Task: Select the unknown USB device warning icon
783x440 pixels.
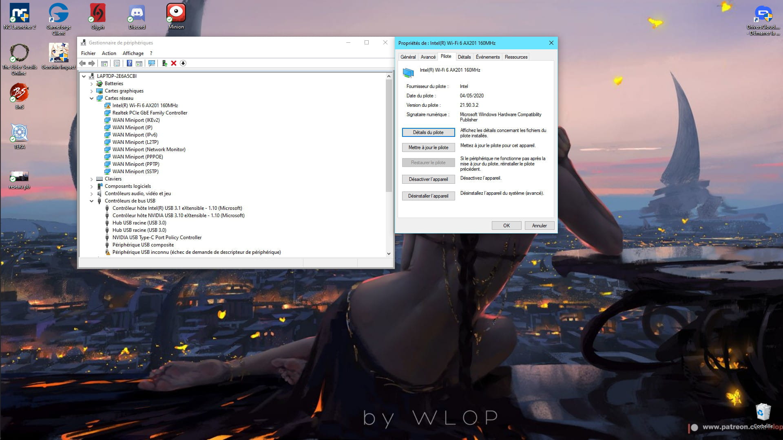Action: 107,252
